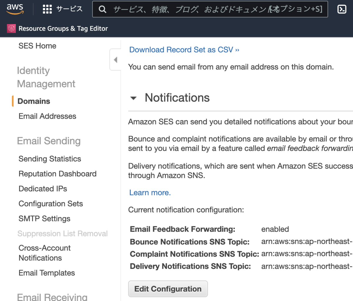Open Configuration Sets page
353x301 pixels.
[51, 204]
